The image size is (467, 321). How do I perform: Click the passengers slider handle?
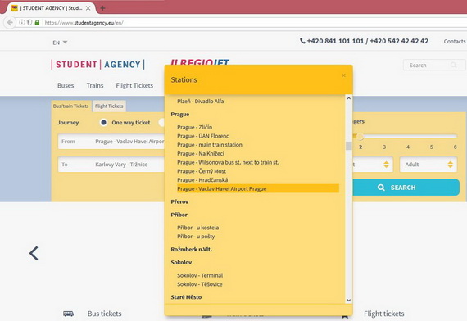coord(360,137)
